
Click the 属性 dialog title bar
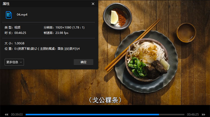(x=42, y=4)
